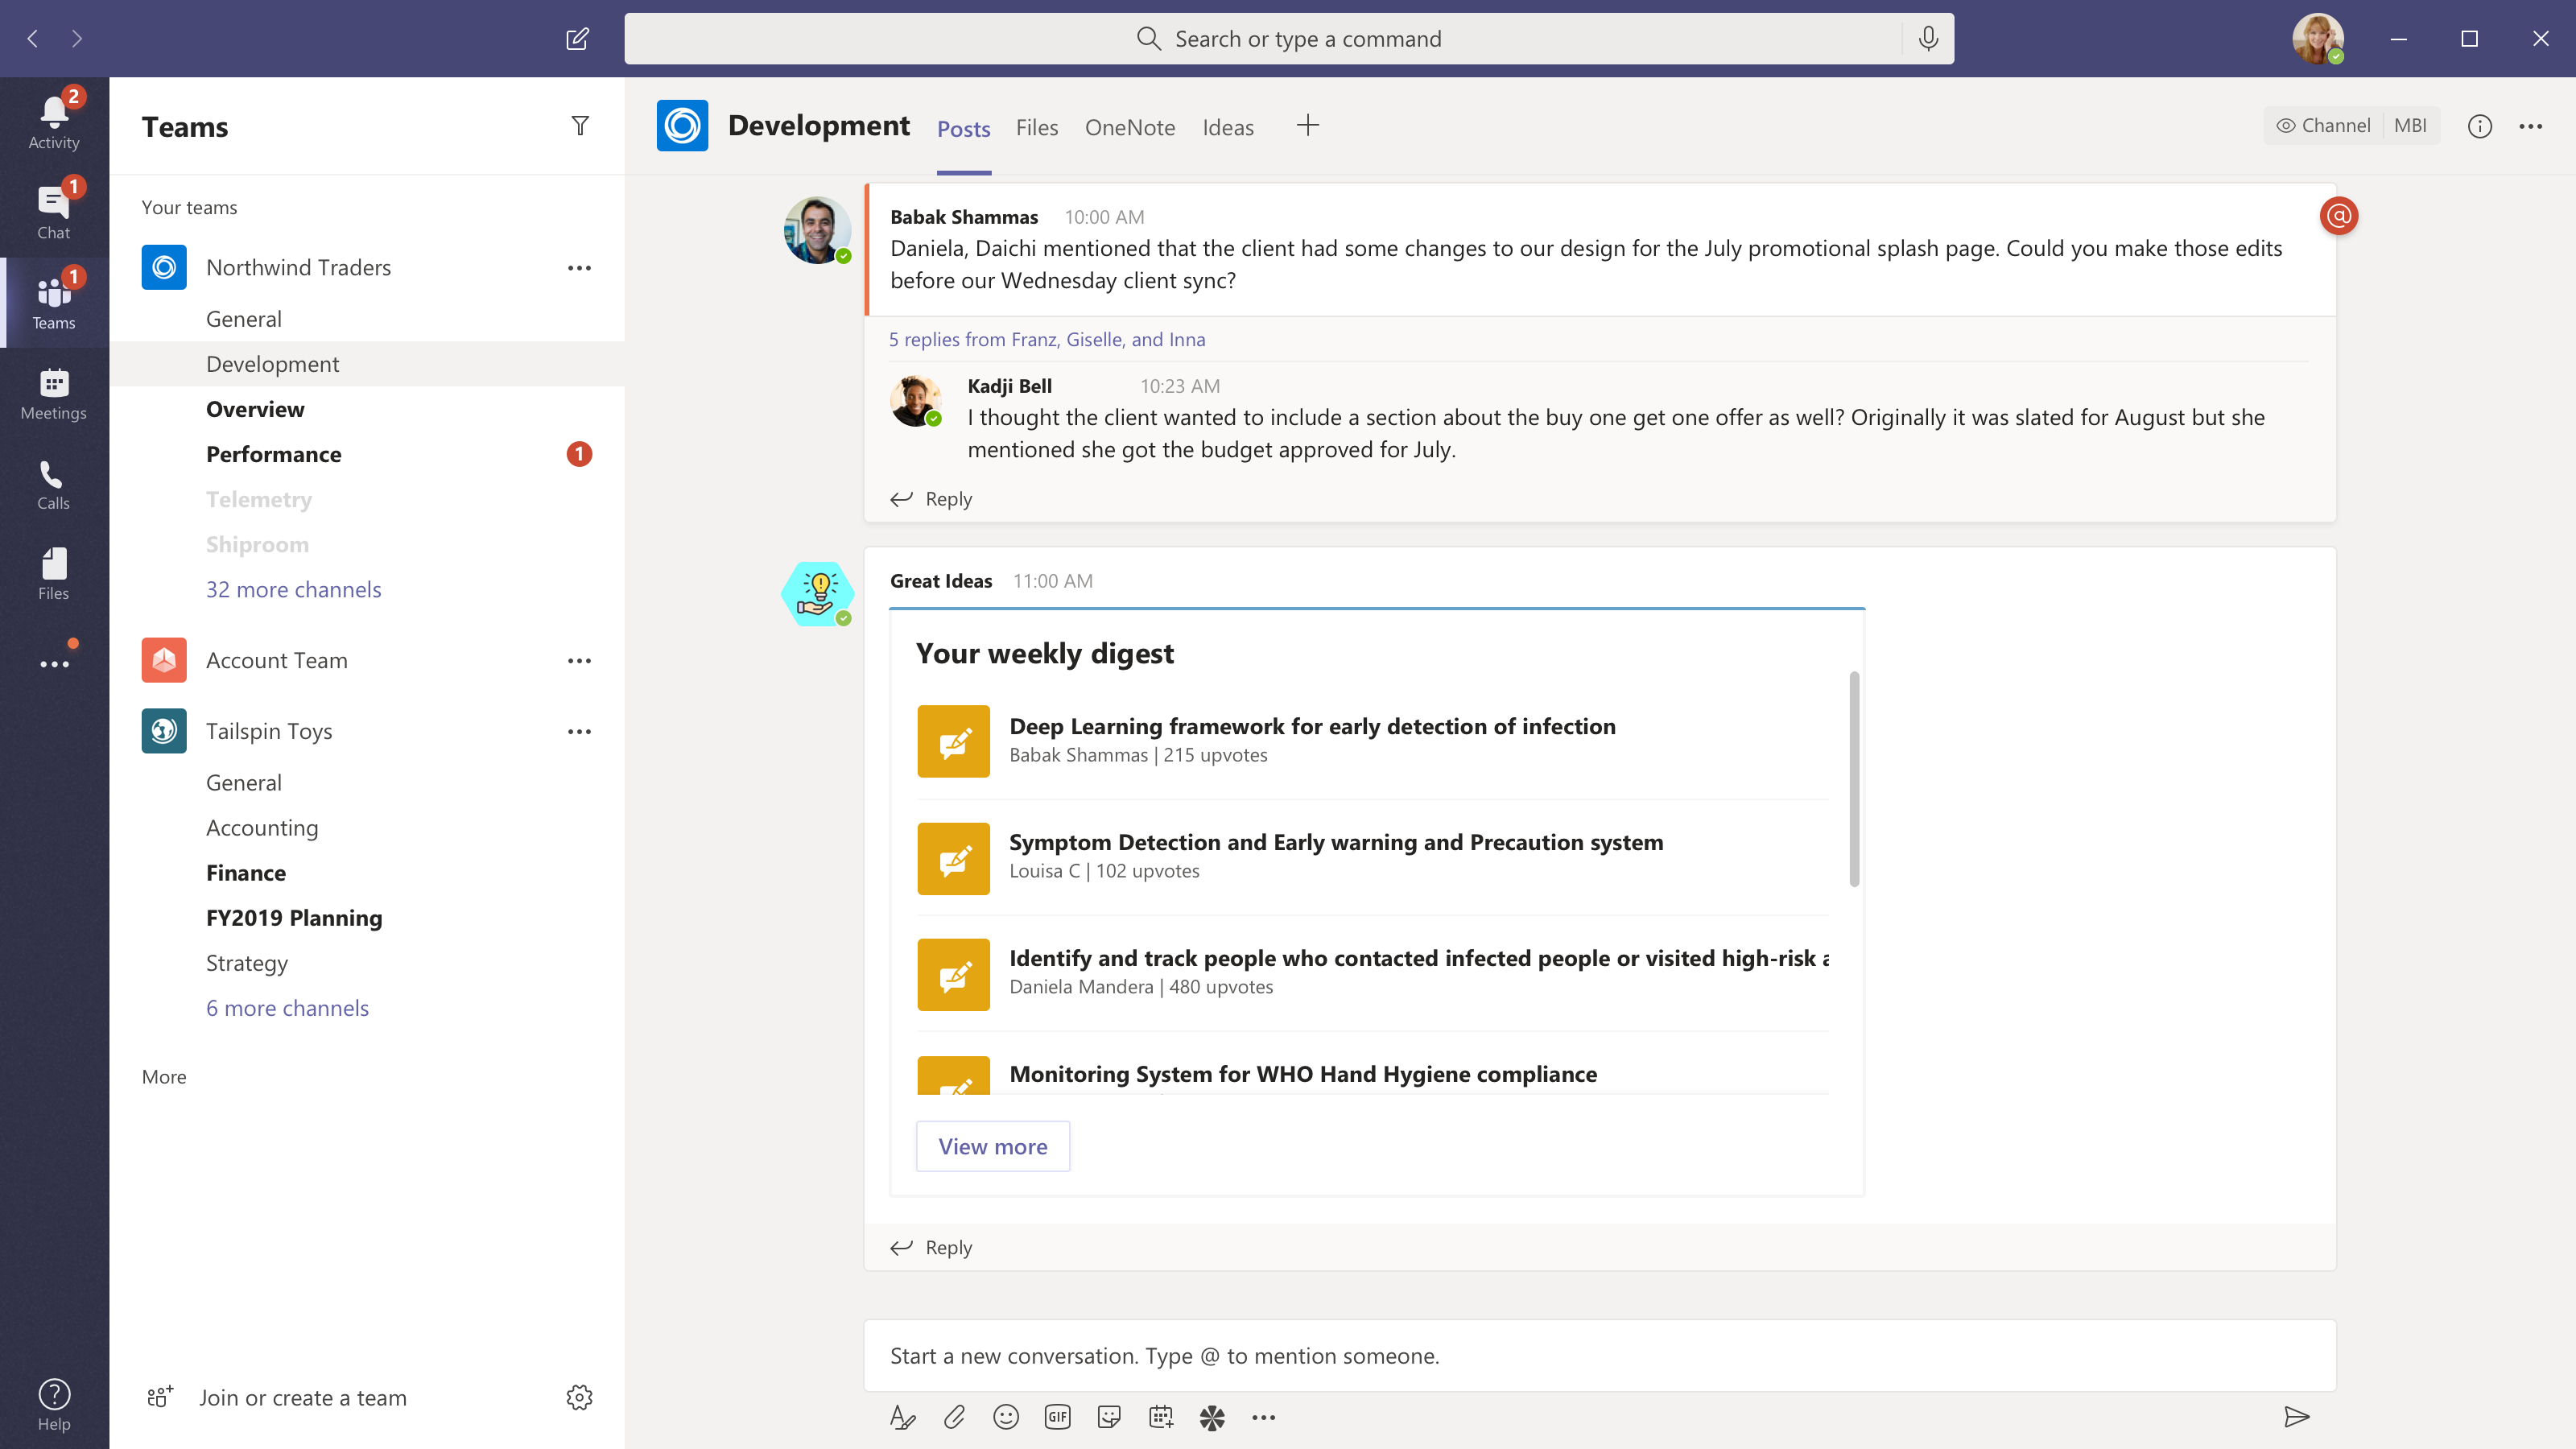Click the attach file paperclip icon
2576x1449 pixels.
pos(954,1417)
